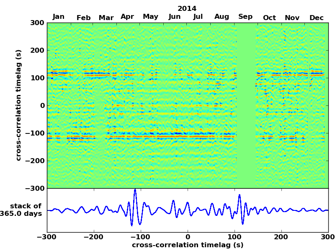Click the Dec month label

pos(317,18)
